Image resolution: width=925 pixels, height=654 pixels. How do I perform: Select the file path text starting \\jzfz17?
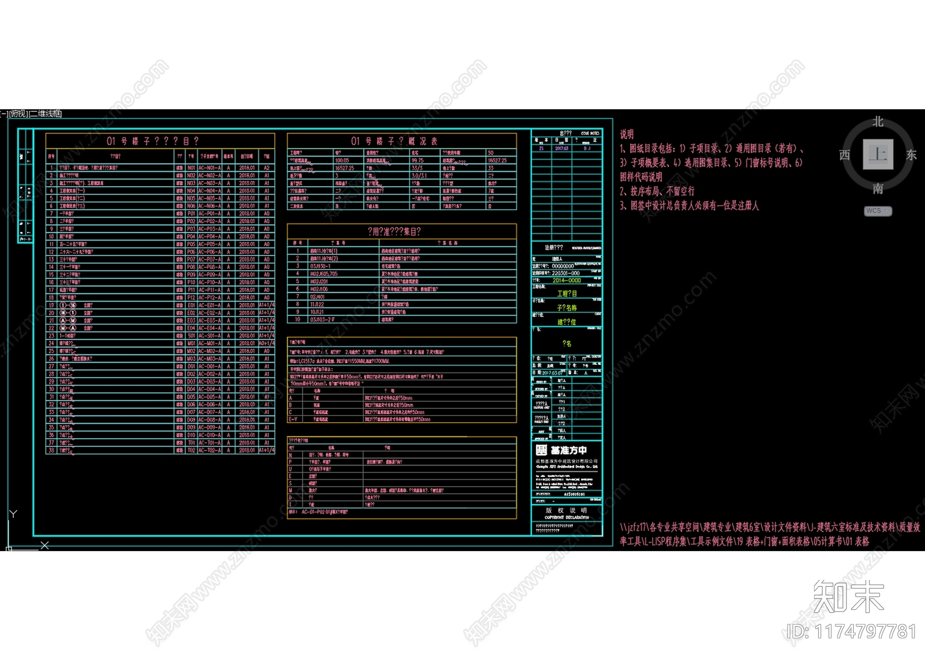click(769, 534)
